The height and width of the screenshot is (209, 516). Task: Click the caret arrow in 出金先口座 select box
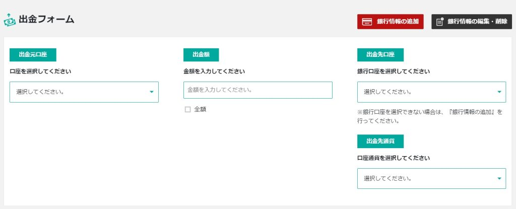(499, 92)
